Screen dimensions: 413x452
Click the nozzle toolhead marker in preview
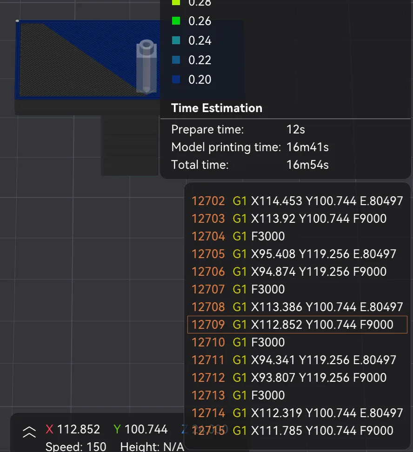147,66
